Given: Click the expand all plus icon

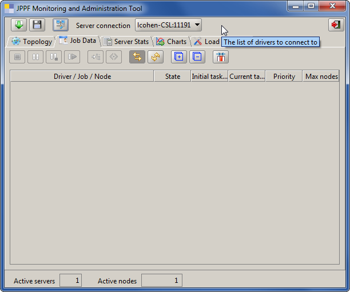Looking at the screenshot, I should (179, 57).
